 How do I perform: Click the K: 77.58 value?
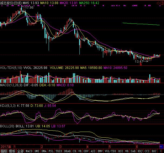click(x=23, y=106)
